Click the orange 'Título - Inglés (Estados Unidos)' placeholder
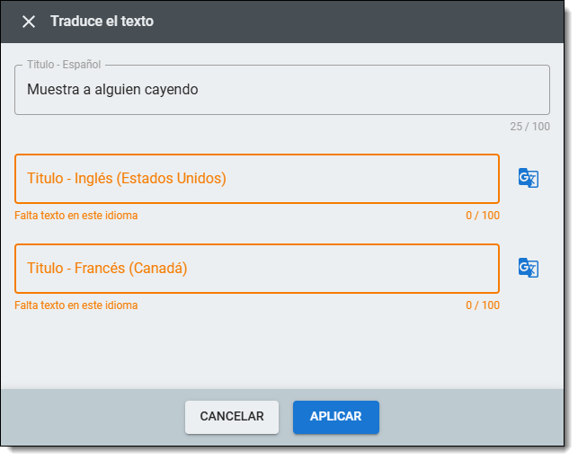The height and width of the screenshot is (460, 578). click(127, 179)
